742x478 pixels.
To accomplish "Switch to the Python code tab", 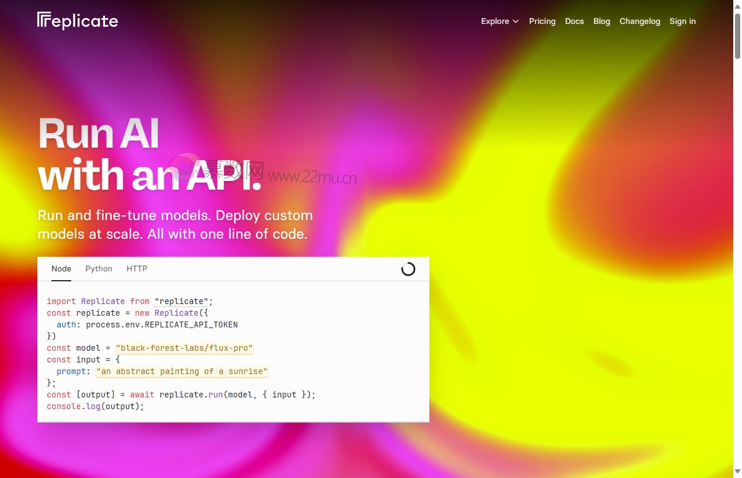I will (x=99, y=269).
